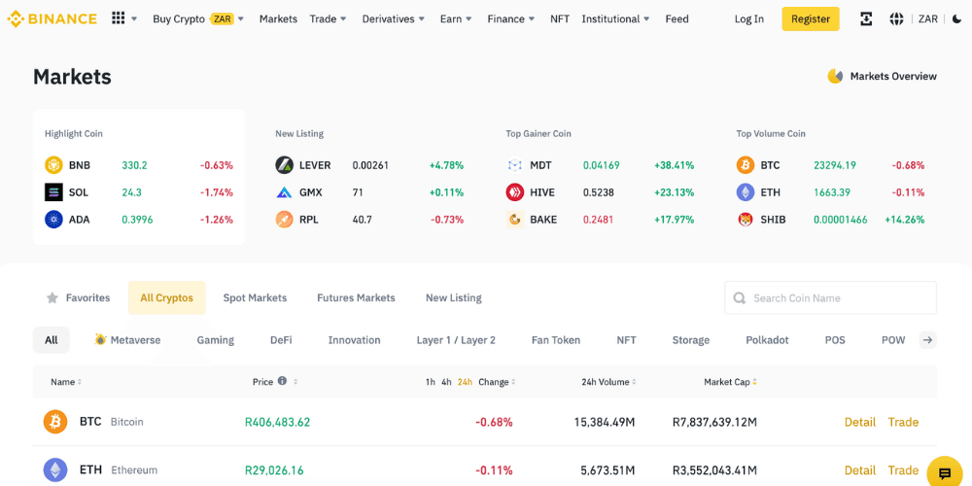This screenshot has height=486, width=972.
Task: Open the apps grid menu icon
Action: point(119,18)
